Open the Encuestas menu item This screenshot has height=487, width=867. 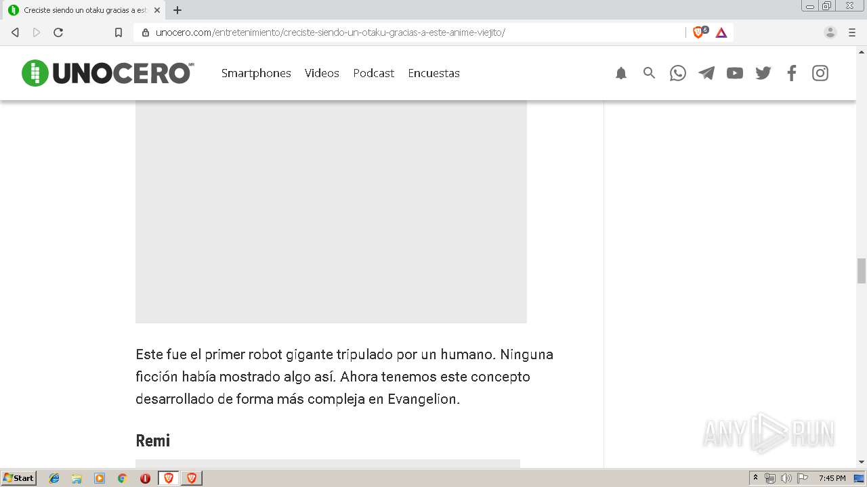click(433, 73)
